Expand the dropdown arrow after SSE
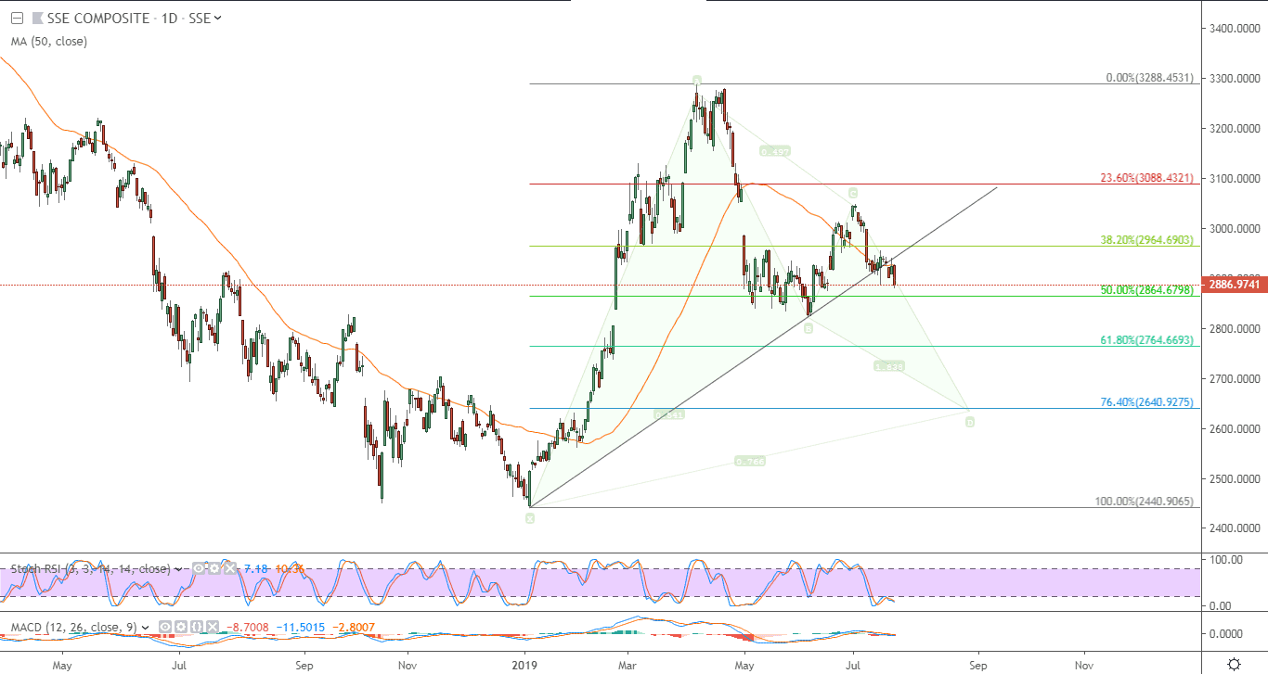 coord(217,18)
